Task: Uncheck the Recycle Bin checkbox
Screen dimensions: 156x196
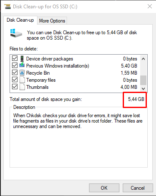Action: [15, 73]
